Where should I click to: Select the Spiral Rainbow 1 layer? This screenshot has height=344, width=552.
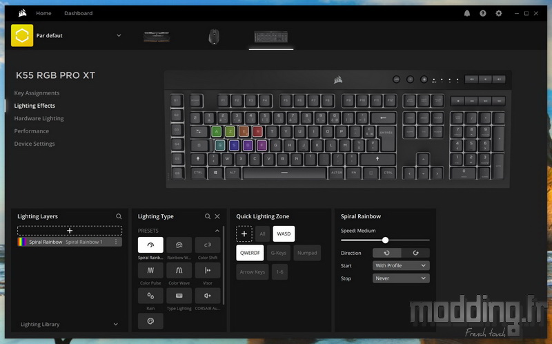70,242
